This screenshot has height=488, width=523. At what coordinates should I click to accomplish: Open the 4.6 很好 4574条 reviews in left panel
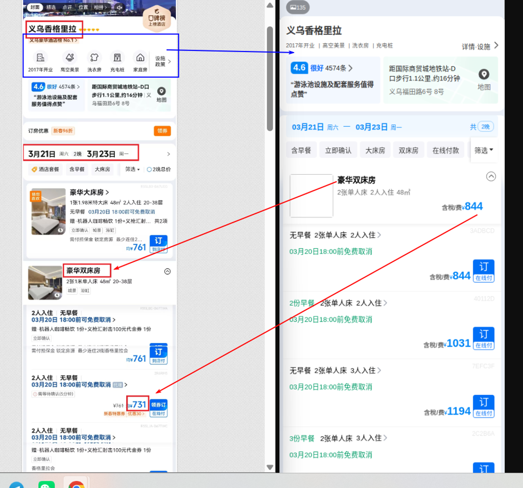(x=56, y=87)
